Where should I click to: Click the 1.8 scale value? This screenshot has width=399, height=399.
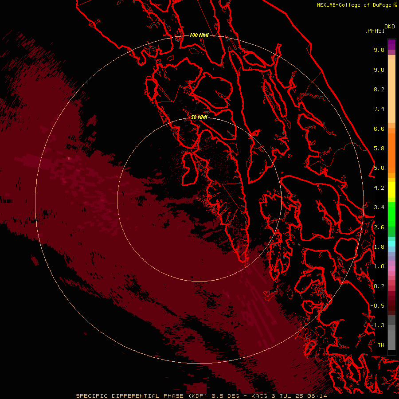[379, 247]
